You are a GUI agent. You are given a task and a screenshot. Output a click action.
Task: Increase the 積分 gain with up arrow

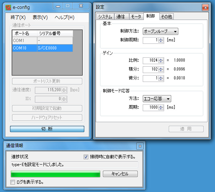tap(161, 68)
